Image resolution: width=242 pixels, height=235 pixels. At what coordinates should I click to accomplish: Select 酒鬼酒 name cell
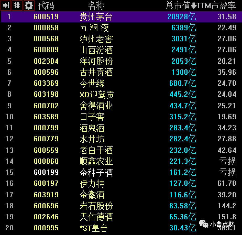tap(92, 128)
